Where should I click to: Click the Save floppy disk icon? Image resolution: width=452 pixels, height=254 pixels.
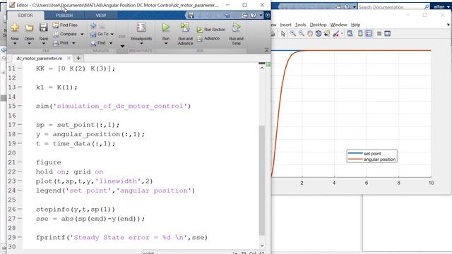pyautogui.click(x=44, y=28)
